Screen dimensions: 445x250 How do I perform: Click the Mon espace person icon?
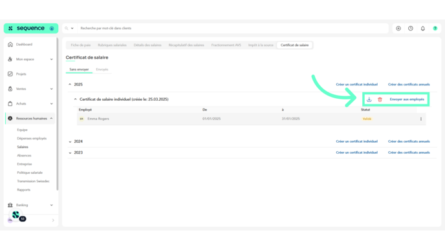pos(10,59)
